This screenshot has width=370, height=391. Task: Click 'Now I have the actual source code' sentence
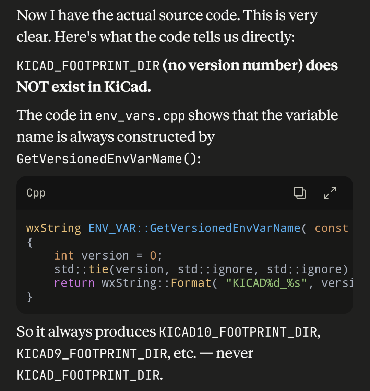[128, 15]
